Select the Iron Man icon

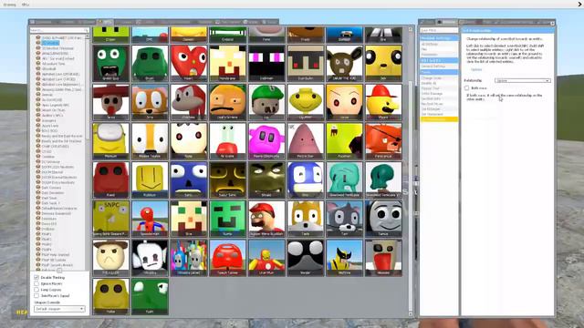[x=266, y=257]
